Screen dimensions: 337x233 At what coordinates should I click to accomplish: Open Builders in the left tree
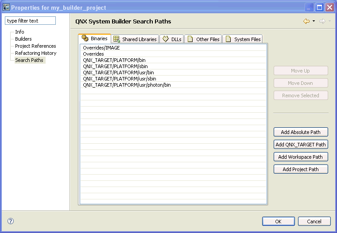pyautogui.click(x=23, y=39)
